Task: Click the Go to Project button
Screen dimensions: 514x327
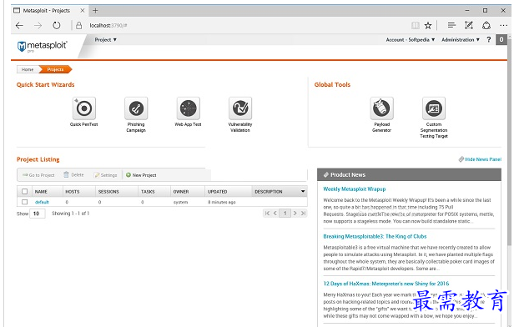Action: click(x=38, y=175)
